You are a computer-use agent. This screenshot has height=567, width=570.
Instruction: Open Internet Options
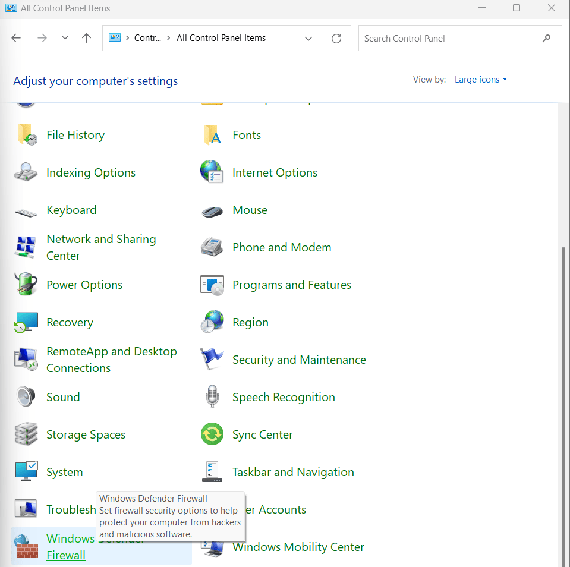275,172
